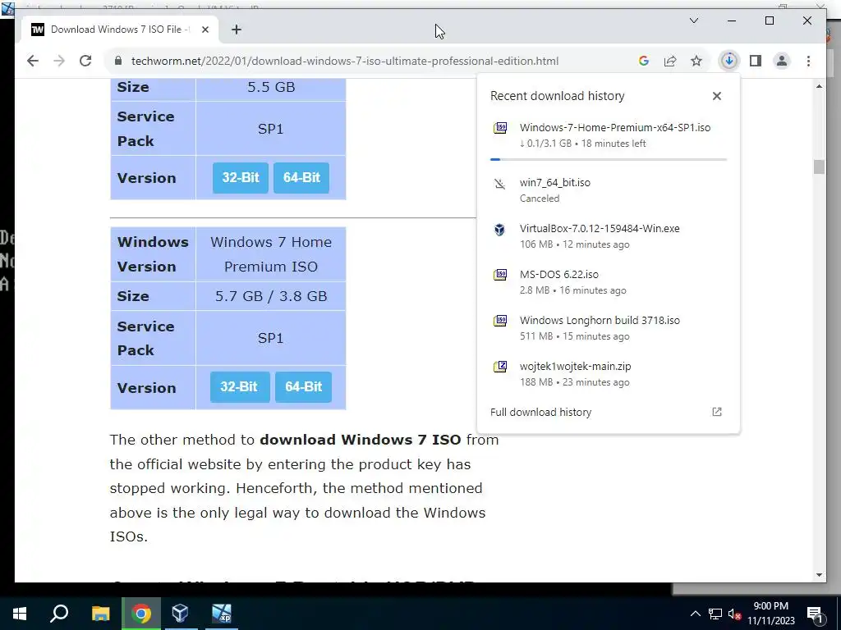Open Chrome three-dot menu
The width and height of the screenshot is (841, 630).
[x=808, y=61]
